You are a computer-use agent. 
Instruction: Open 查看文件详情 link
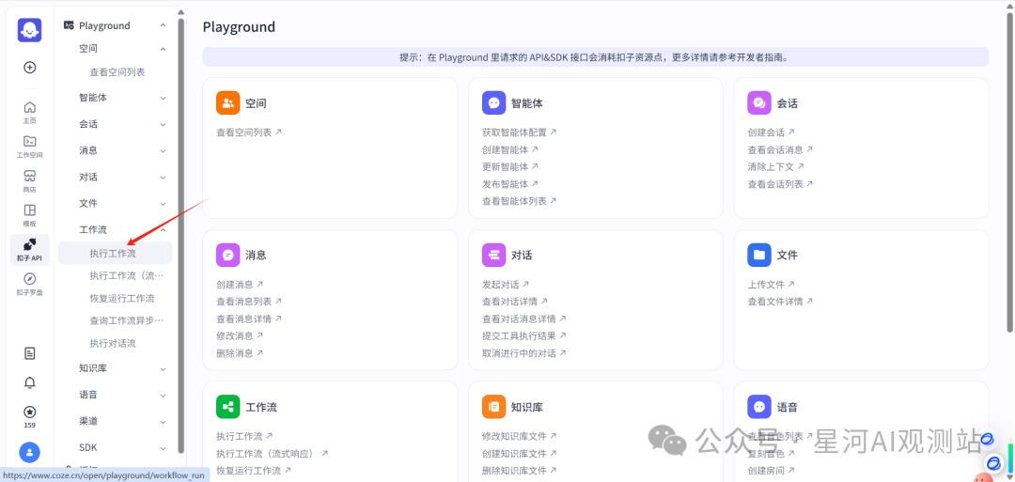[781, 302]
